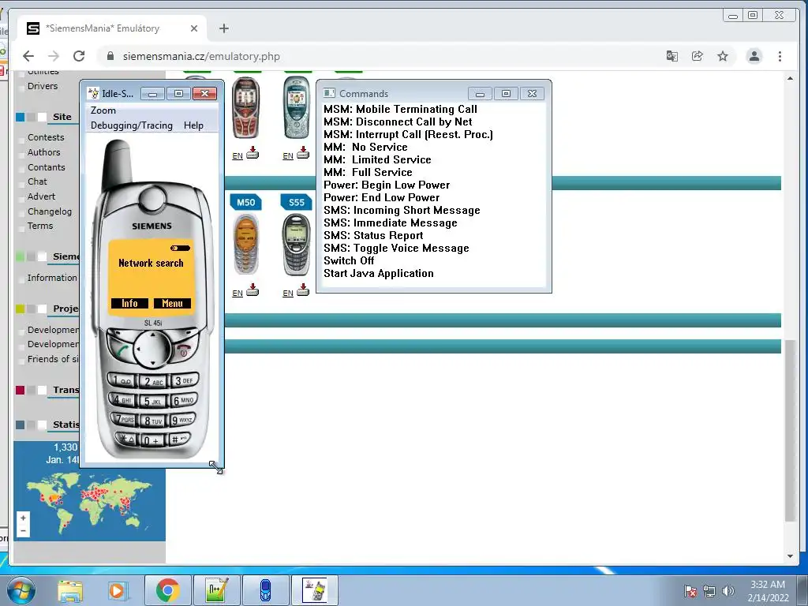Open Windows Explorer from taskbar
The height and width of the screenshot is (606, 808).
70,590
